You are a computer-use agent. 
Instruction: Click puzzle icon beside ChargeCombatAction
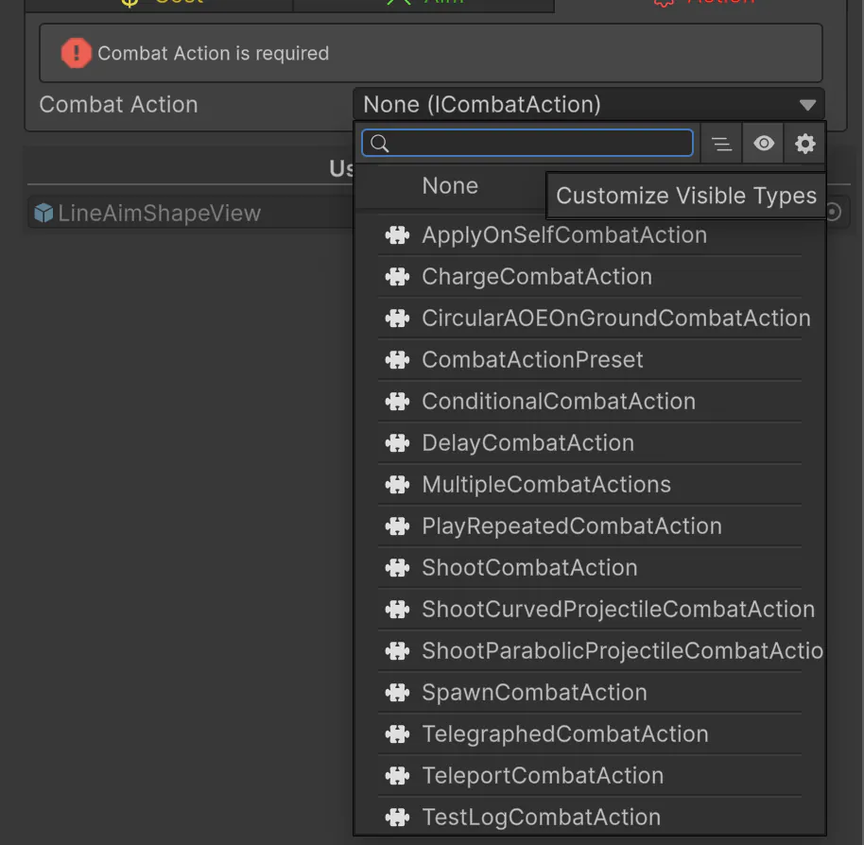click(397, 277)
